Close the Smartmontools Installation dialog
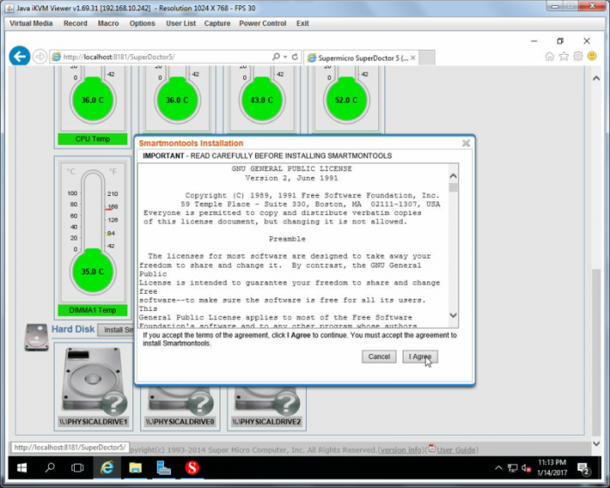The width and height of the screenshot is (610, 488). 465,143
